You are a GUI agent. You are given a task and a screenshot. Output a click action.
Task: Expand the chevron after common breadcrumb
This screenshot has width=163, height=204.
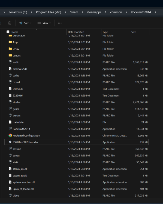[x=126, y=12]
